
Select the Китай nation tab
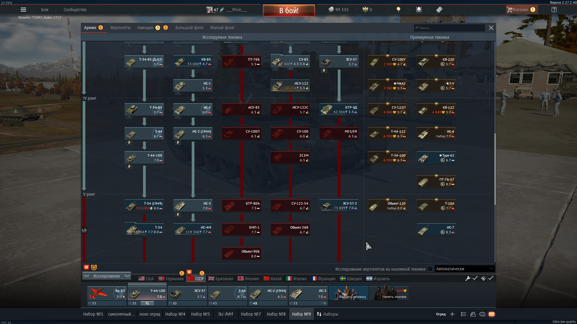273,279
